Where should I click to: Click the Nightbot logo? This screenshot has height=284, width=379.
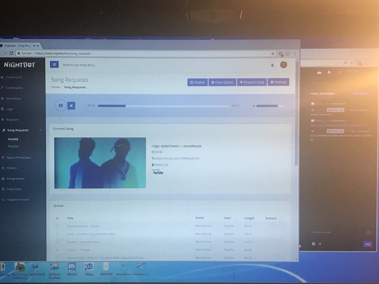click(19, 65)
